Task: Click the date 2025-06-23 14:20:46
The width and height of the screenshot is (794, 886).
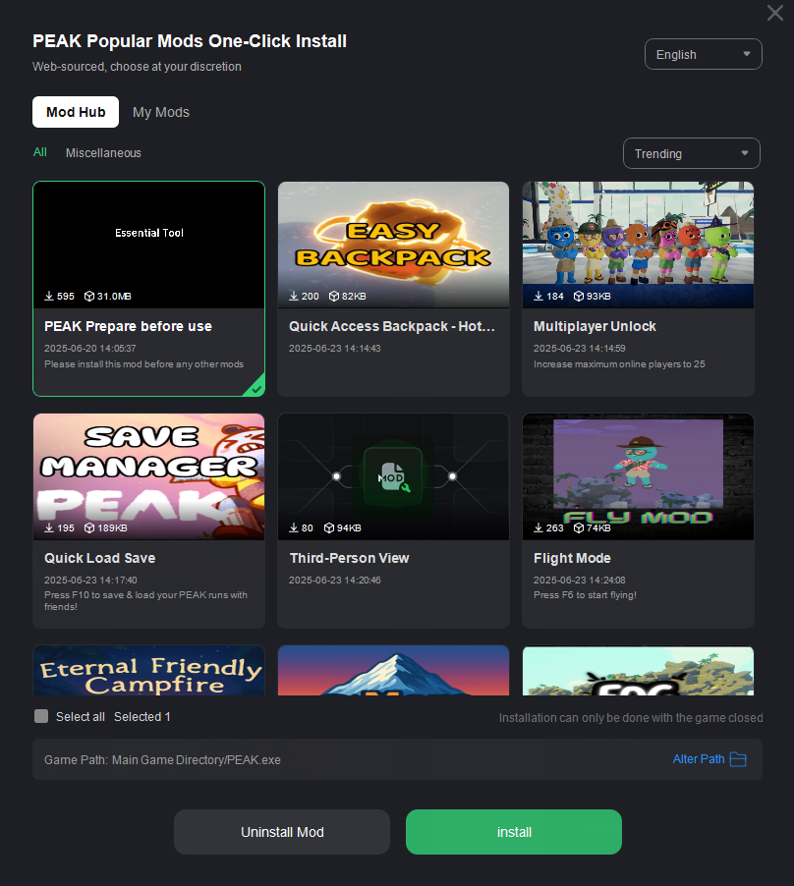Action: point(334,580)
